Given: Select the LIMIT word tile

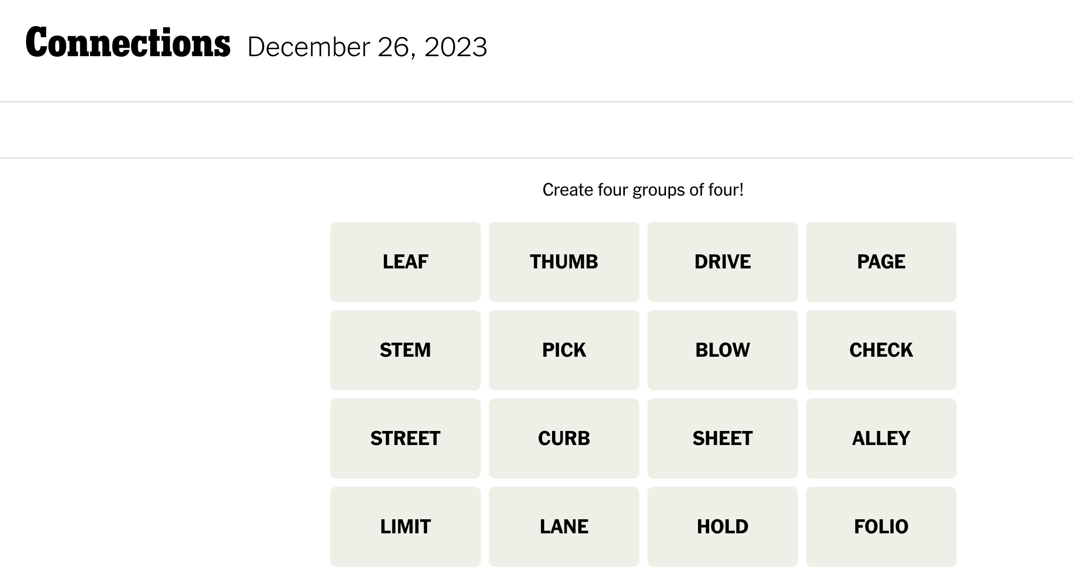Looking at the screenshot, I should pos(405,527).
